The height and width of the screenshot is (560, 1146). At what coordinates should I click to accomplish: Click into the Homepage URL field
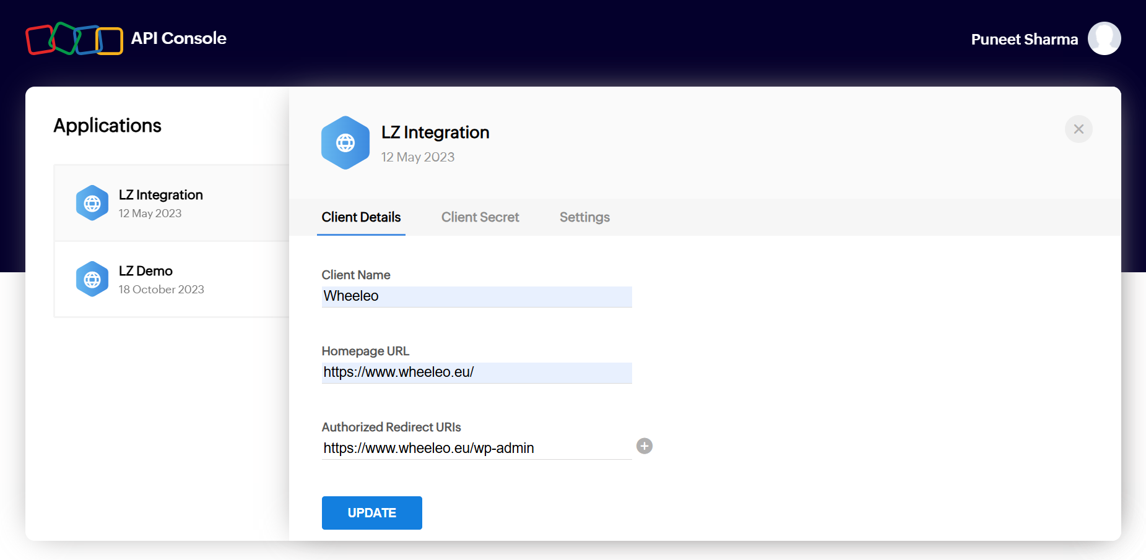pos(477,373)
